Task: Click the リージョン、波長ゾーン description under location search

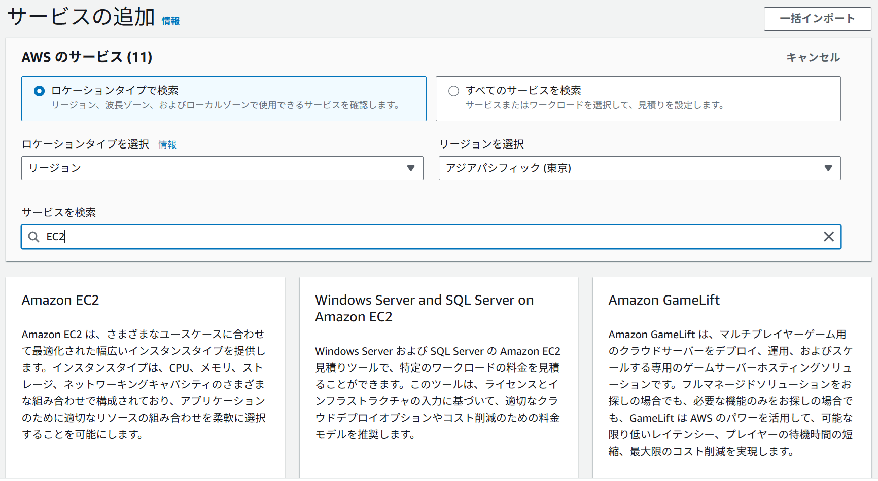Action: pos(227,105)
